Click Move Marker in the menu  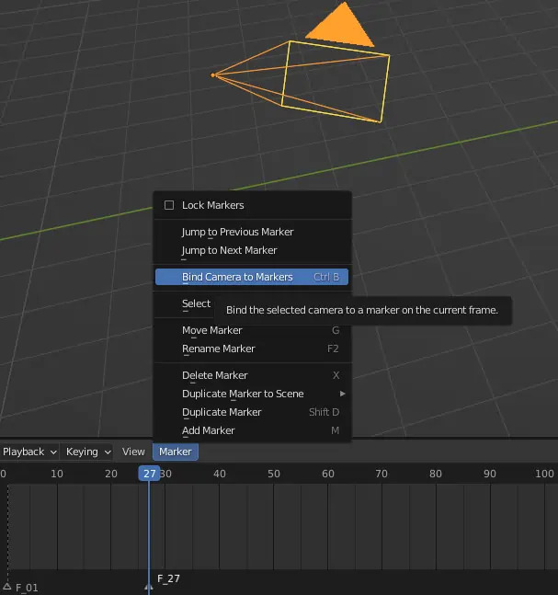[212, 330]
